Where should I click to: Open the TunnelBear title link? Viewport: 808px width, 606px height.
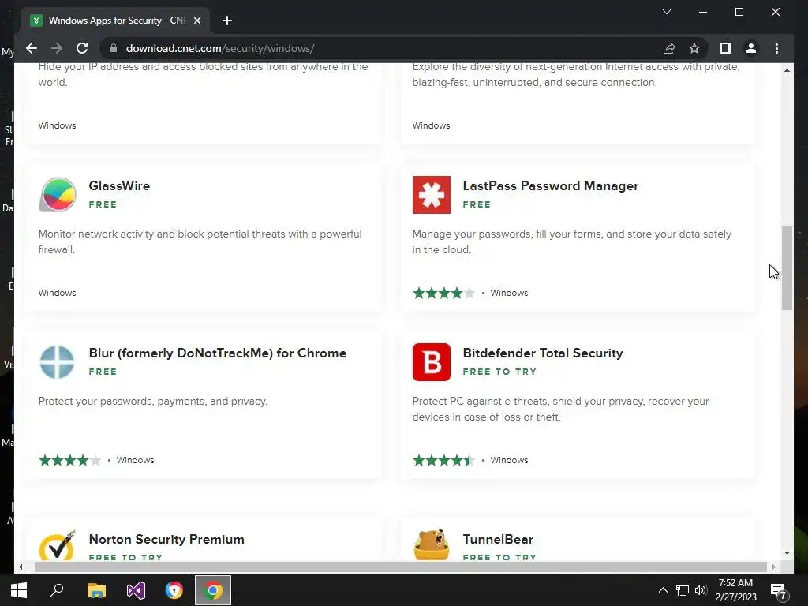(x=498, y=539)
